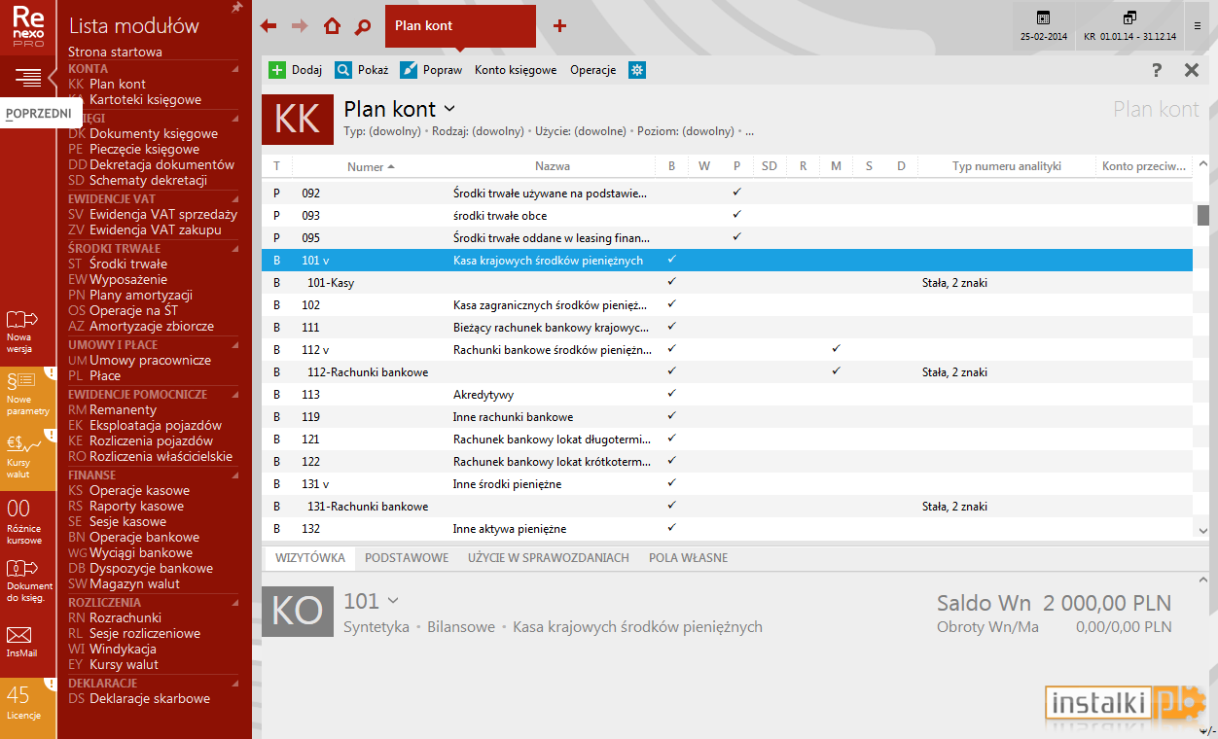This screenshot has height=739, width=1218.
Task: Expand the Plan kont title dropdown
Action: click(x=448, y=109)
